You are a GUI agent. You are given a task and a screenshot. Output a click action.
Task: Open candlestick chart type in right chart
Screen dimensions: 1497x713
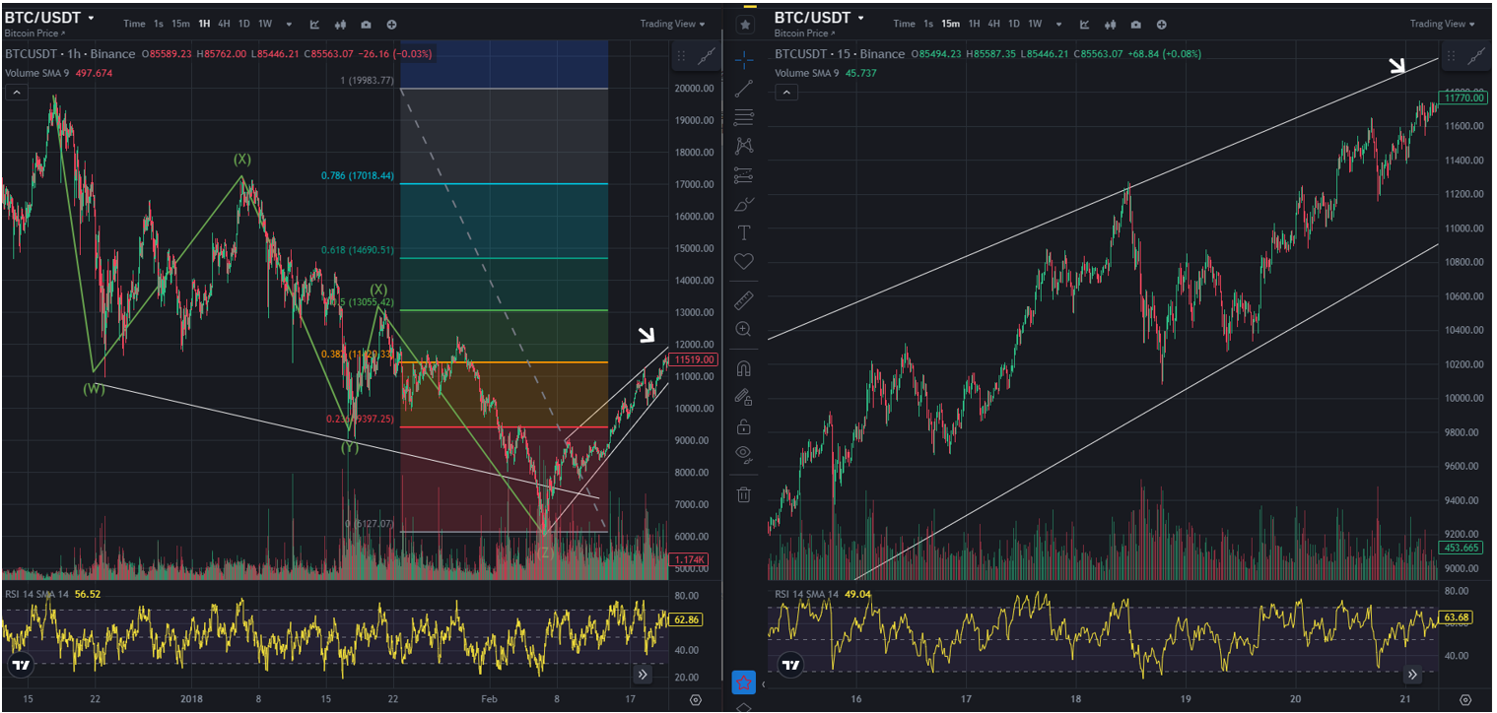(1111, 24)
